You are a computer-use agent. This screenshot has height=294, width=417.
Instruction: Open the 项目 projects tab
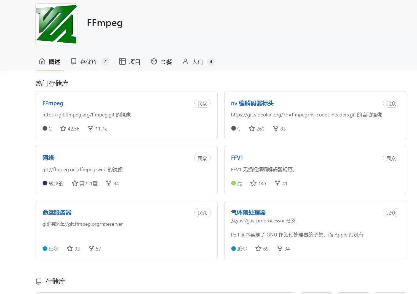point(130,62)
